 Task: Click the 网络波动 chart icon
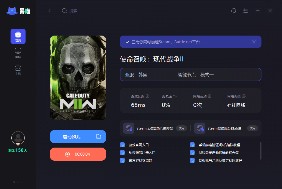pos(210,96)
